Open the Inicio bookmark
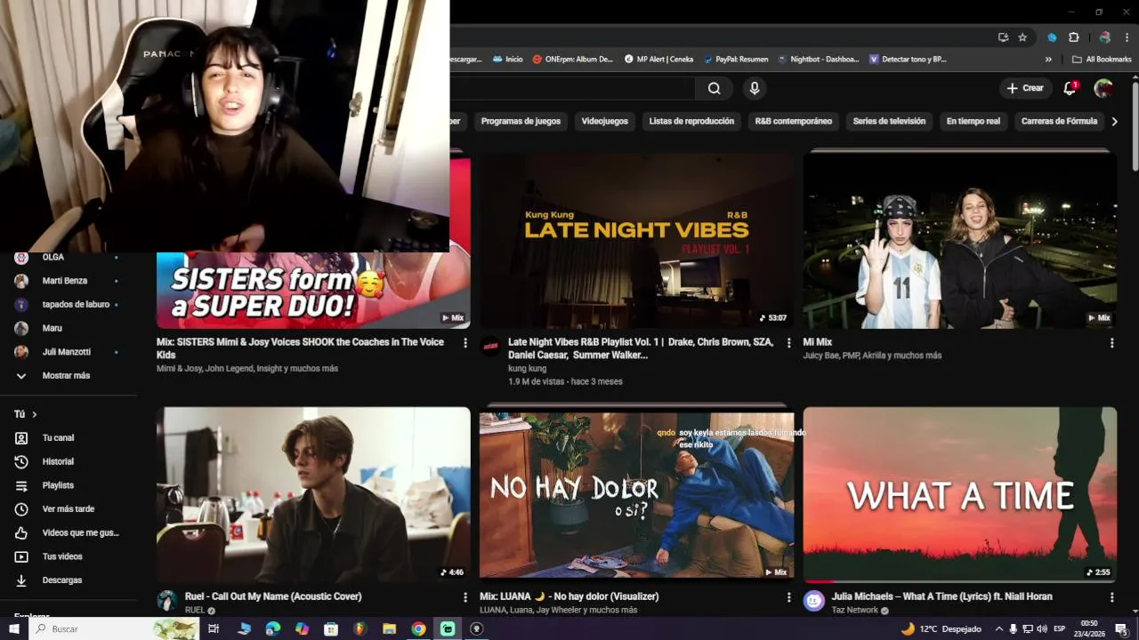This screenshot has width=1139, height=640. tap(507, 60)
